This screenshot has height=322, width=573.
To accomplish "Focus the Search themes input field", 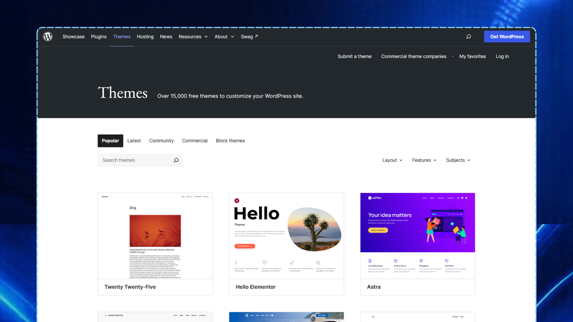I will 140,160.
